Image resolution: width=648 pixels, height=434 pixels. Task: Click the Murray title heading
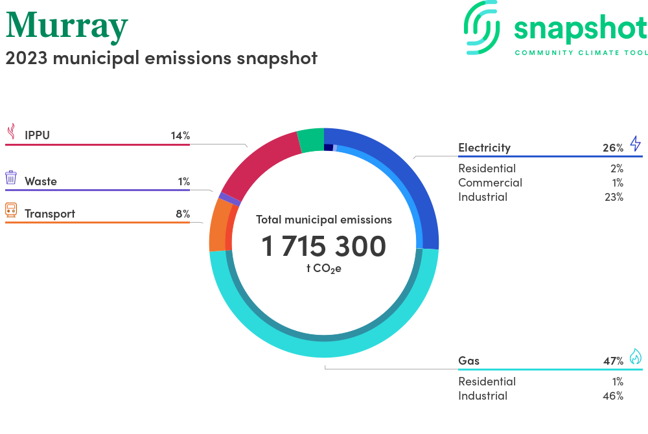(x=67, y=25)
